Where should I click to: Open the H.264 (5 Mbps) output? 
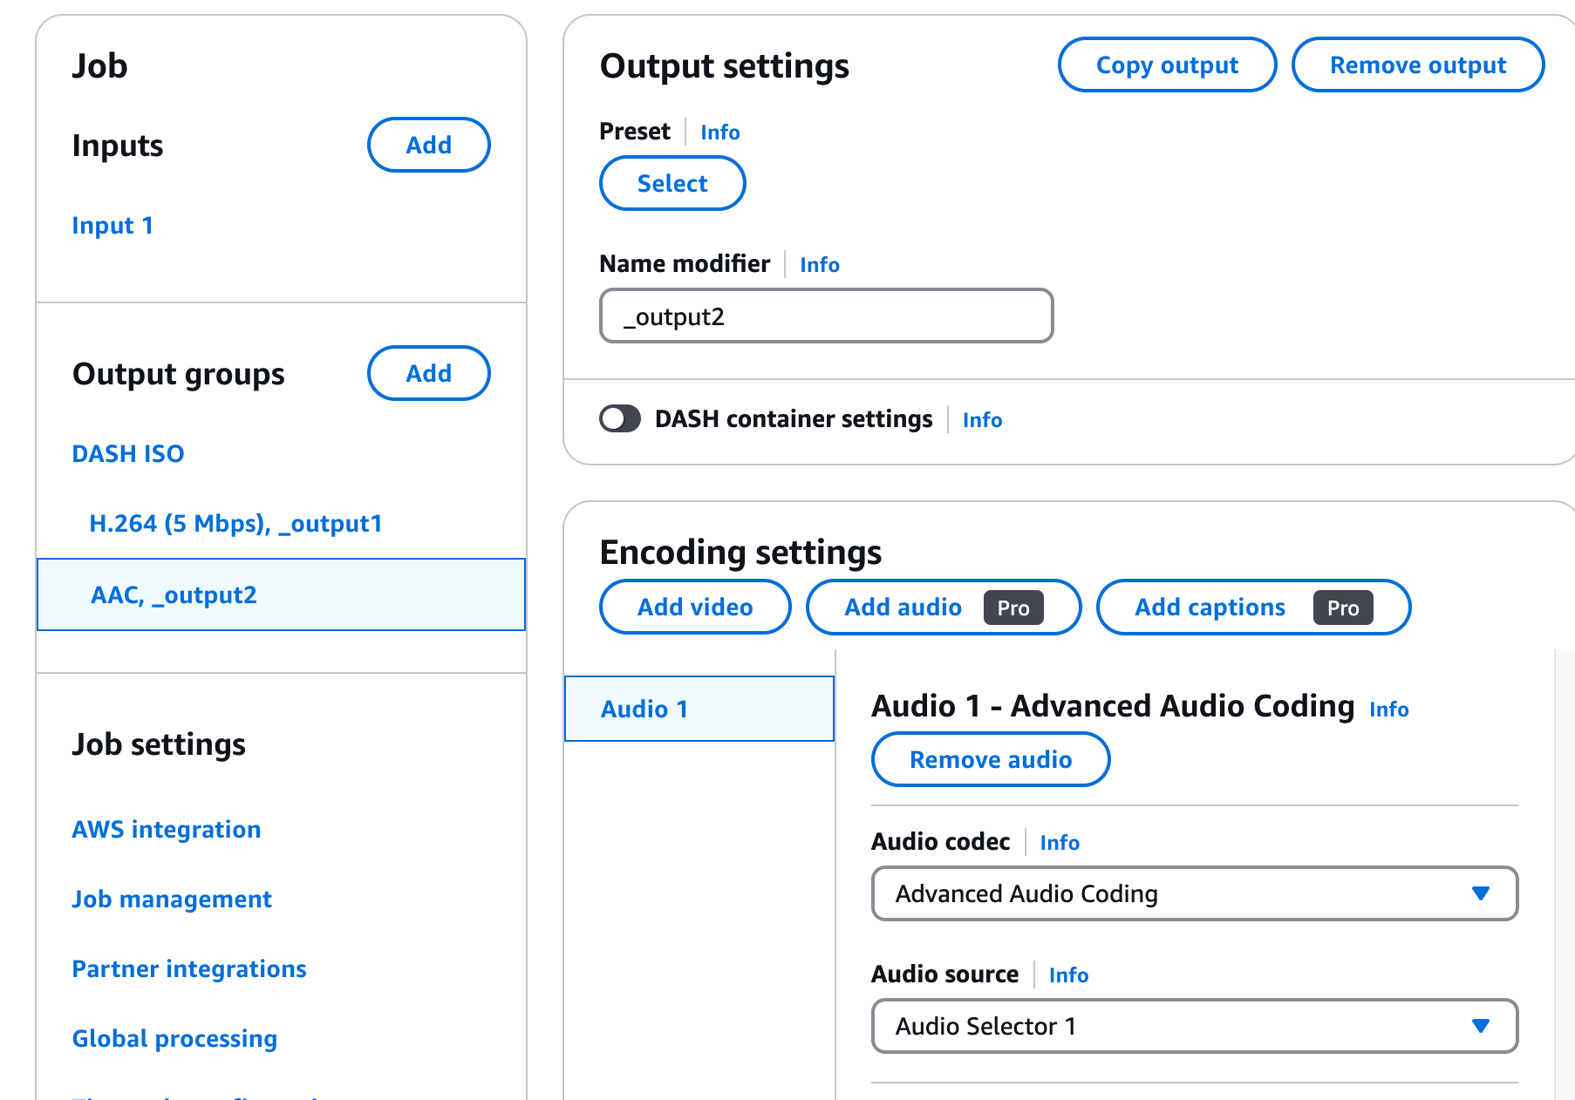[x=235, y=523]
